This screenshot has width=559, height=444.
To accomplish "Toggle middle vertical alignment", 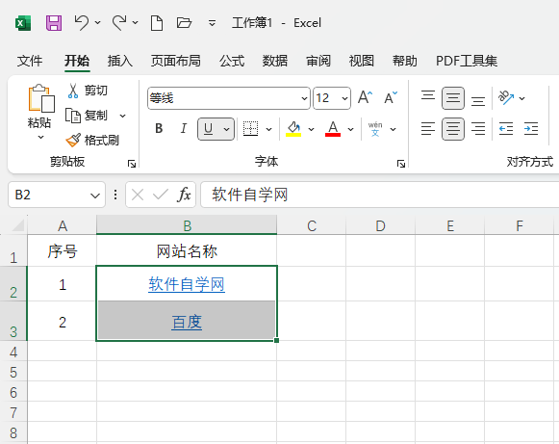I will pos(453,98).
